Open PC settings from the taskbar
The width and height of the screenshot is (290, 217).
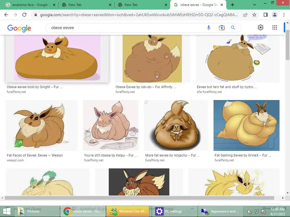174,211
